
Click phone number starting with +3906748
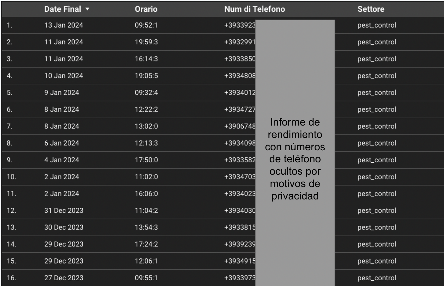[240, 126]
